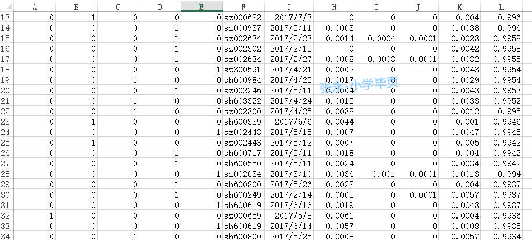Click date cell 2017/7/3
Screen dimensions: 532x240
click(289, 17)
